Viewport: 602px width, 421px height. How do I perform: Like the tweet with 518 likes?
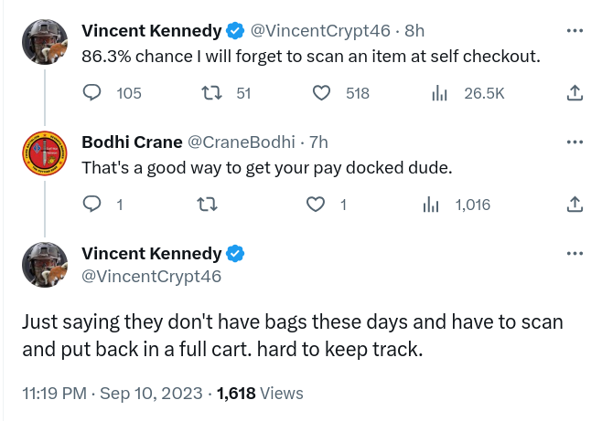tap(322, 92)
